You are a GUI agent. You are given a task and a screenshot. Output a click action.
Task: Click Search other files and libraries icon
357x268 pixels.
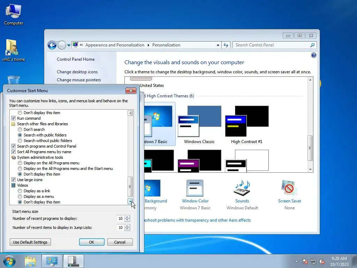[x=14, y=124]
